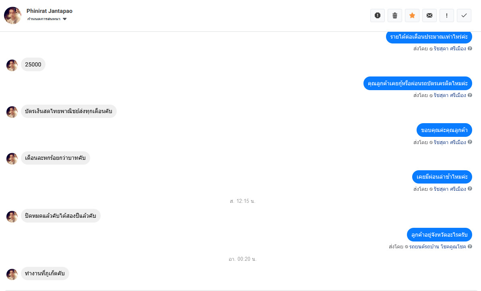Viewport: 481px width, 291px height.
Task: Click sender link รถยนต์รถบ้าน โชคคูณโชค
Action: (x=438, y=247)
